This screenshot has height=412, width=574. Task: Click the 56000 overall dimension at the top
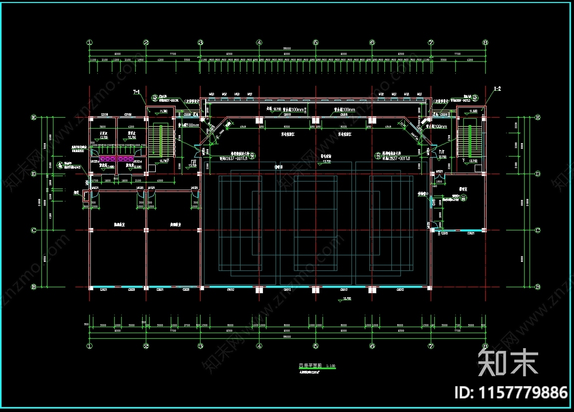287,48
